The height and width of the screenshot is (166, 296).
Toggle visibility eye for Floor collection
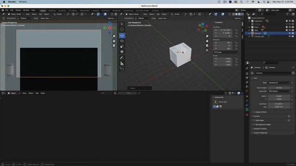pyautogui.click(x=290, y=27)
